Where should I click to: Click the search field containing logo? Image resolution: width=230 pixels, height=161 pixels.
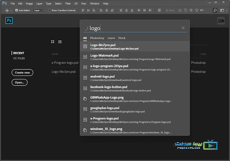(x=135, y=28)
